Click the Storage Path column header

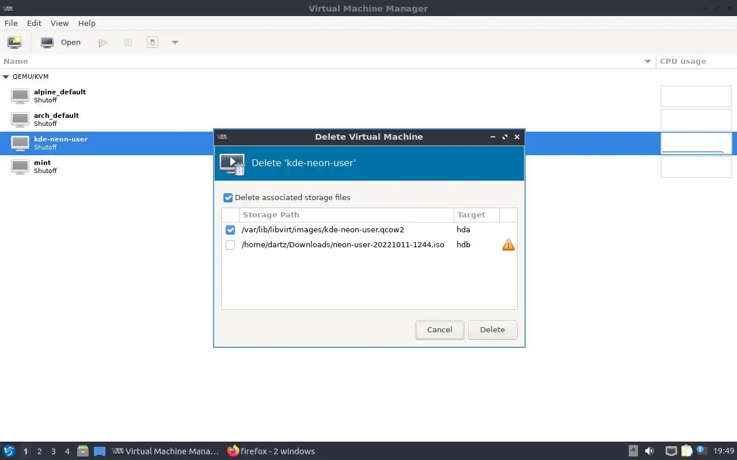(x=346, y=215)
